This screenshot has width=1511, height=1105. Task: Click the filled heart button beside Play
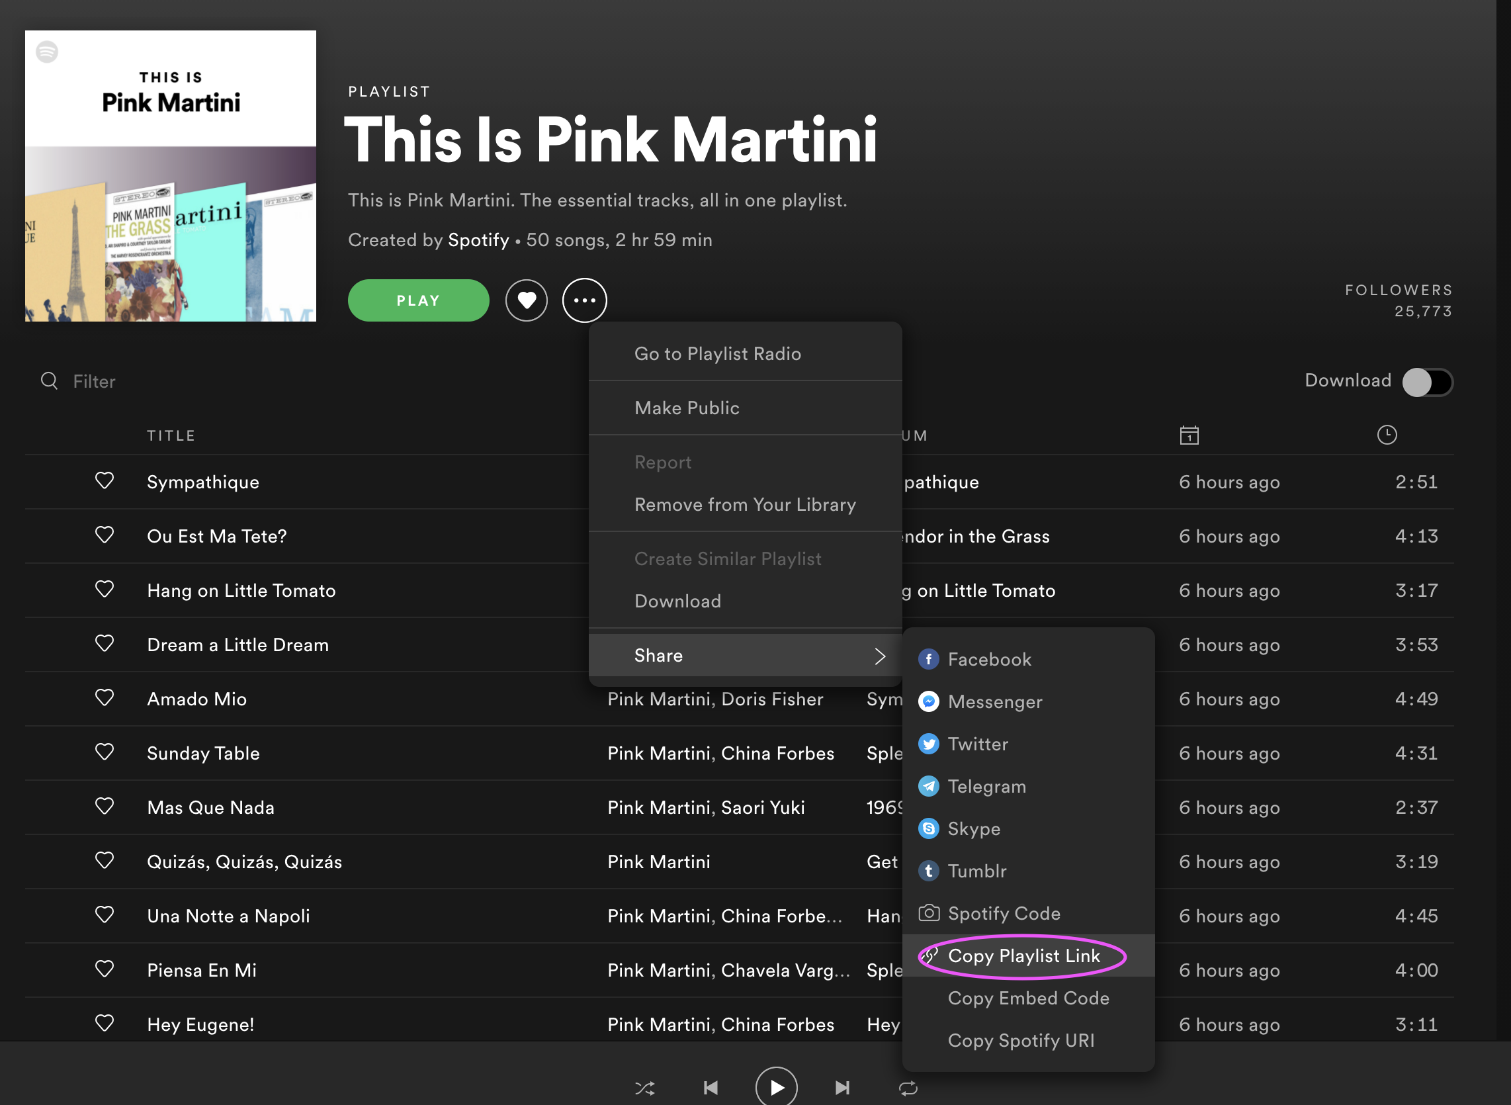[x=526, y=300]
